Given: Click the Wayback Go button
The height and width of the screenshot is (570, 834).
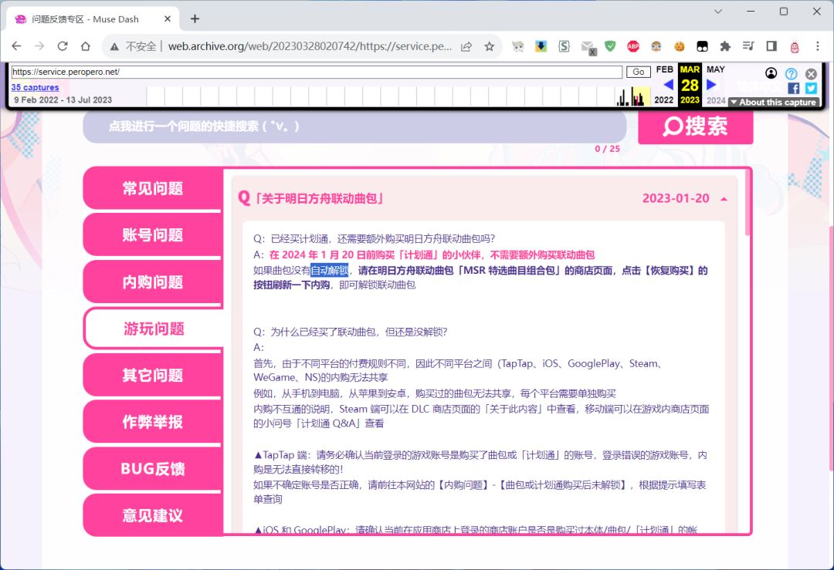Looking at the screenshot, I should (639, 72).
